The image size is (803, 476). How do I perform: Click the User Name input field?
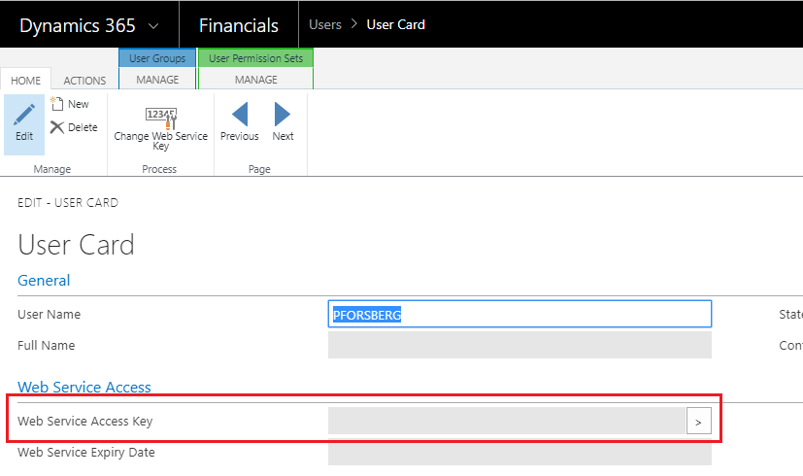[x=519, y=314]
